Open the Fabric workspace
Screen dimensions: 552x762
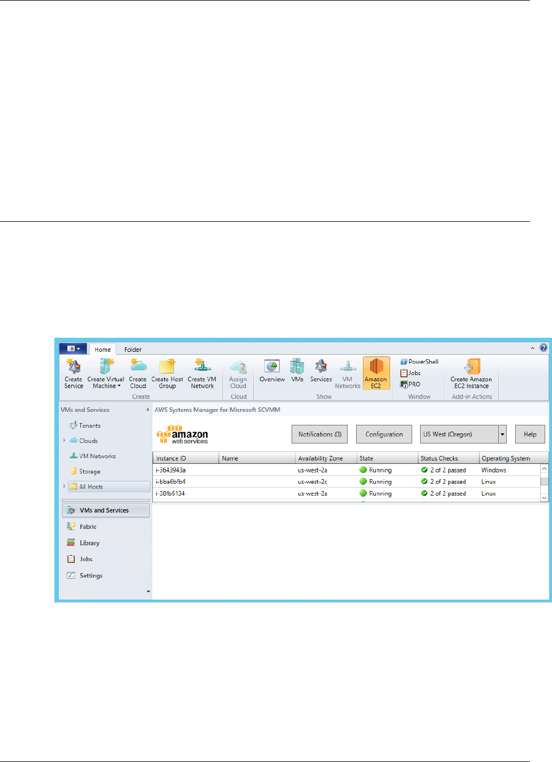click(105, 527)
